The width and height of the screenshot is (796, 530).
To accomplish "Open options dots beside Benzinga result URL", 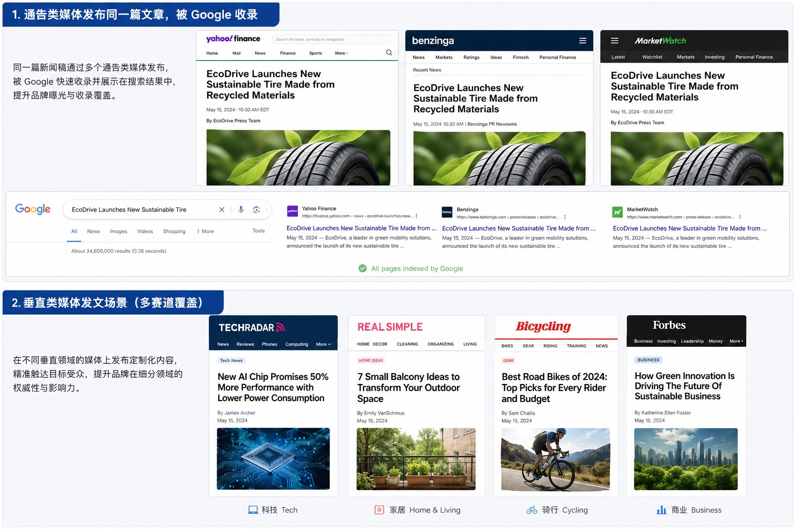I will 565,217.
